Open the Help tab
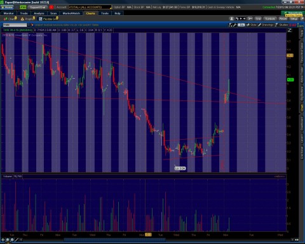Viewport: 305px width, 244px height. pyautogui.click(x=118, y=13)
